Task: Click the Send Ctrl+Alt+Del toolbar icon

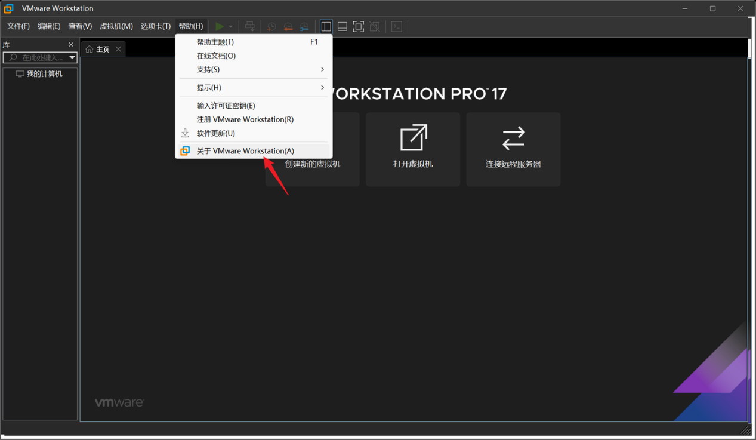Action: coord(250,26)
